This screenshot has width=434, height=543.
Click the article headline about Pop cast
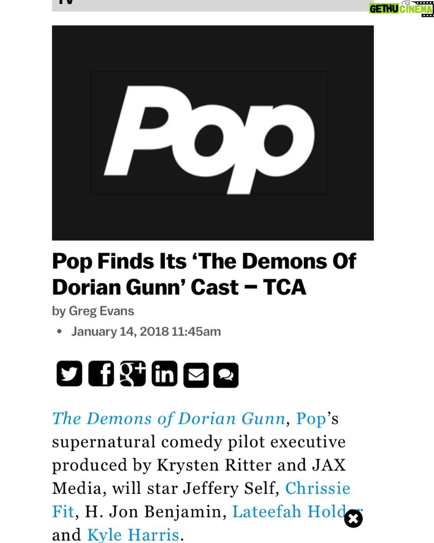click(x=204, y=274)
